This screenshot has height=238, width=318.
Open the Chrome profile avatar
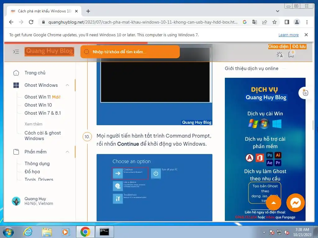pyautogui.click(x=297, y=22)
